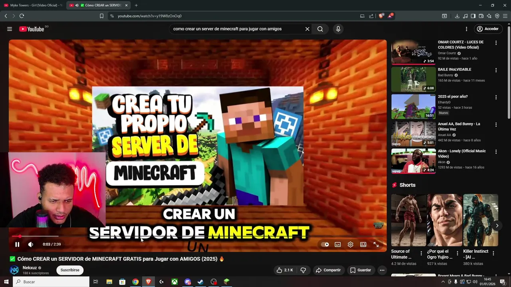The height and width of the screenshot is (287, 511).
Task: Go to the YouTube home logo
Action: [x=32, y=29]
